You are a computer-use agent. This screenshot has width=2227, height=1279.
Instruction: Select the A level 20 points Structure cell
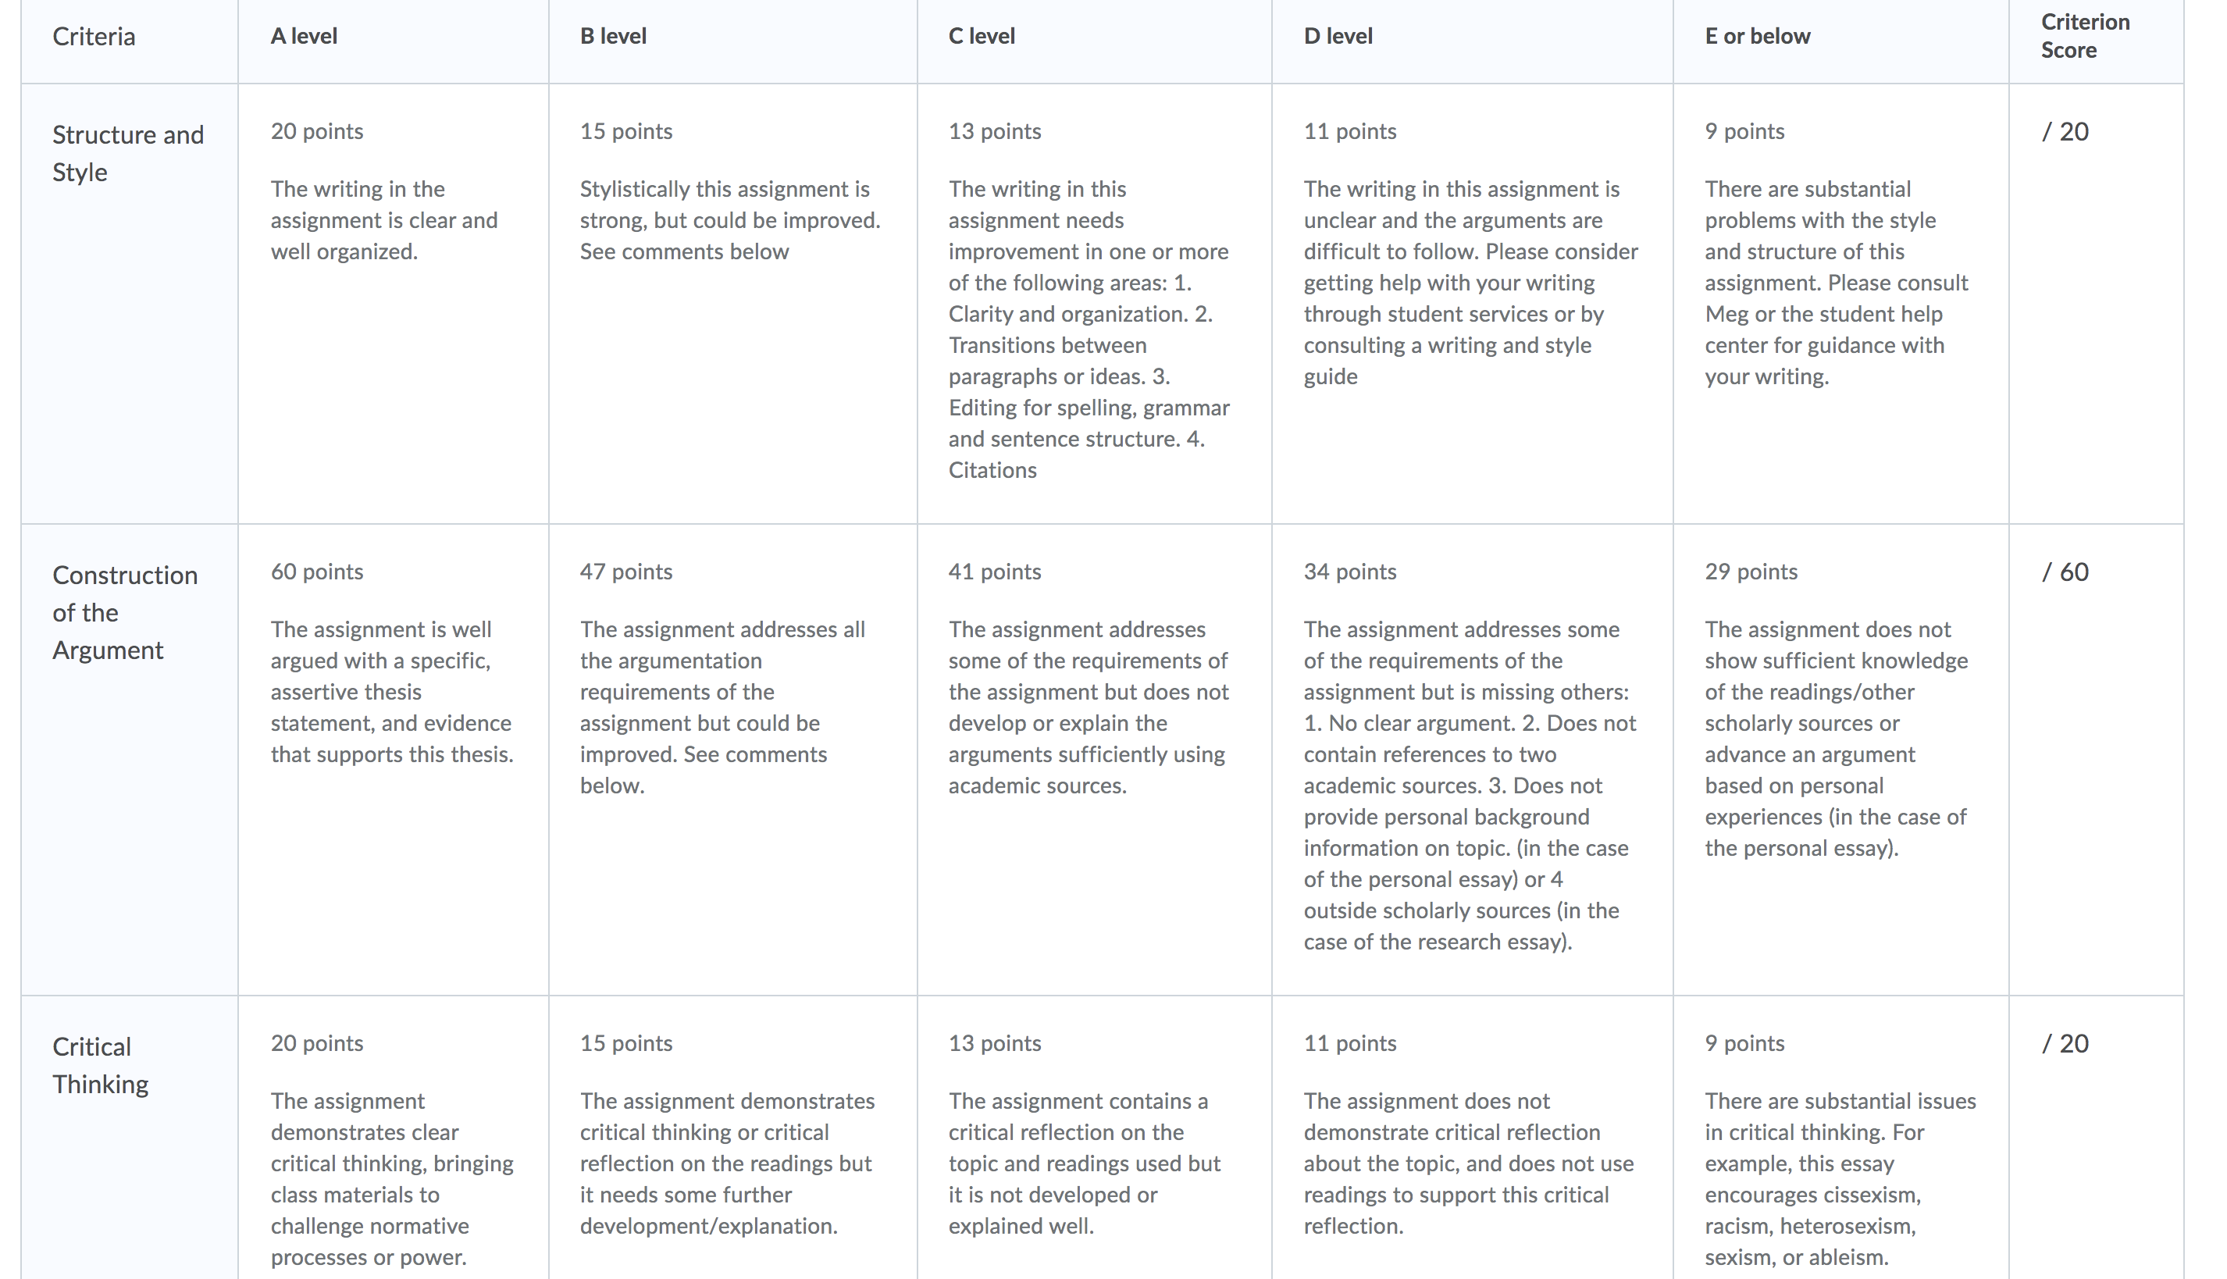coord(393,304)
